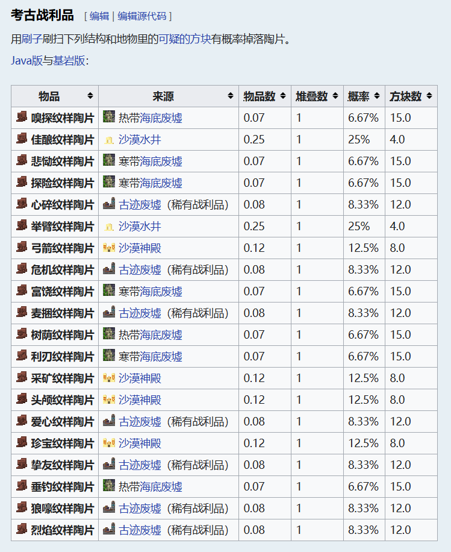The width and height of the screenshot is (451, 552).
Task: Open 沙漠神殿 link in 珍宝纹样陶片 row
Action: click(x=140, y=443)
